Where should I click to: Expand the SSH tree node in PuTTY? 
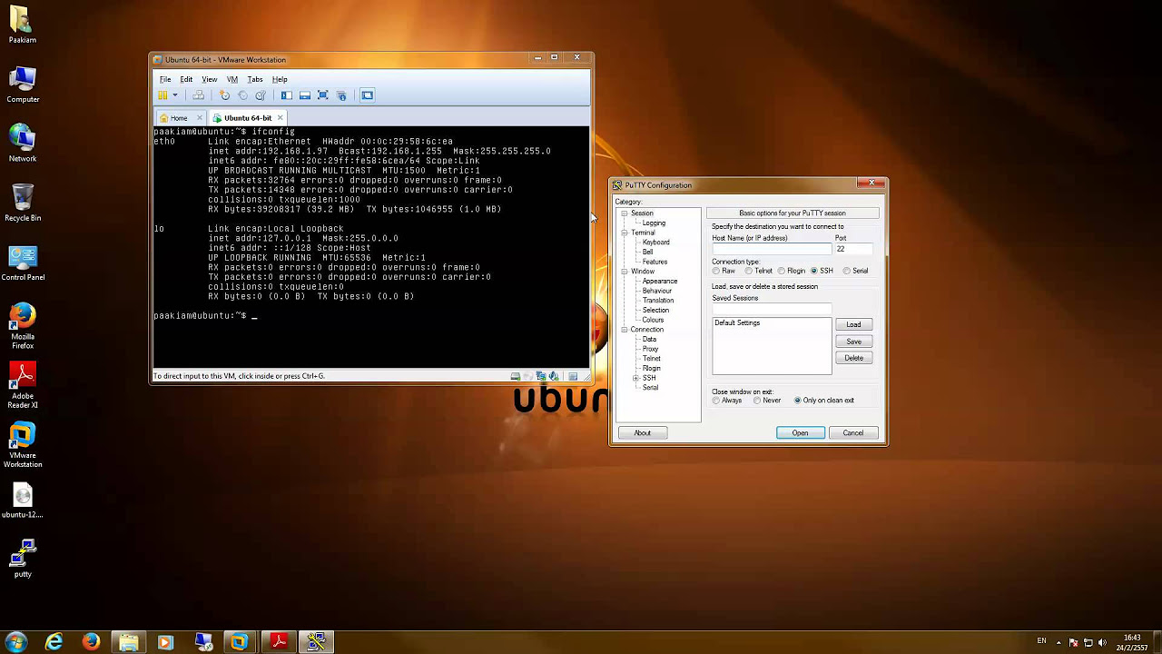point(636,378)
